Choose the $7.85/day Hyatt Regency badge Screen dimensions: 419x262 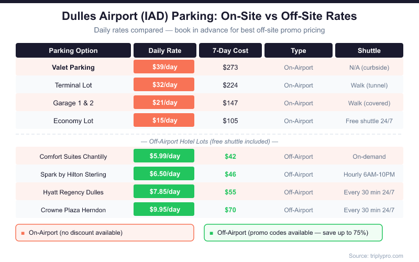coord(164,192)
